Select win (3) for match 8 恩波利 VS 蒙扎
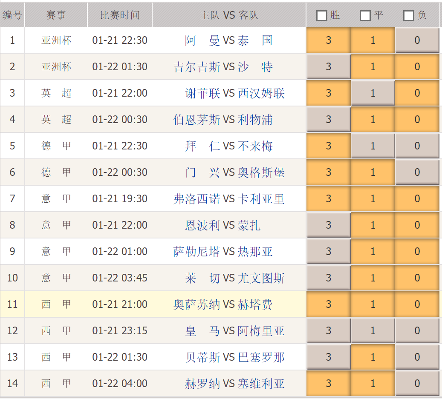Viewport: 442px width, 399px height. (x=329, y=225)
